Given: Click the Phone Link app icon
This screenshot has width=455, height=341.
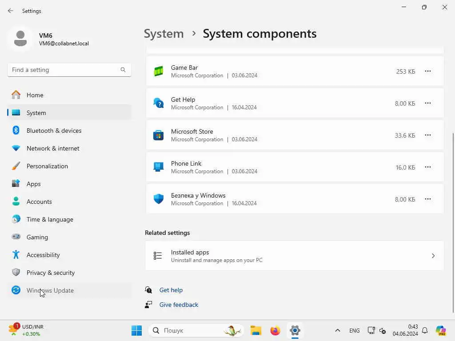Looking at the screenshot, I should click(x=159, y=167).
